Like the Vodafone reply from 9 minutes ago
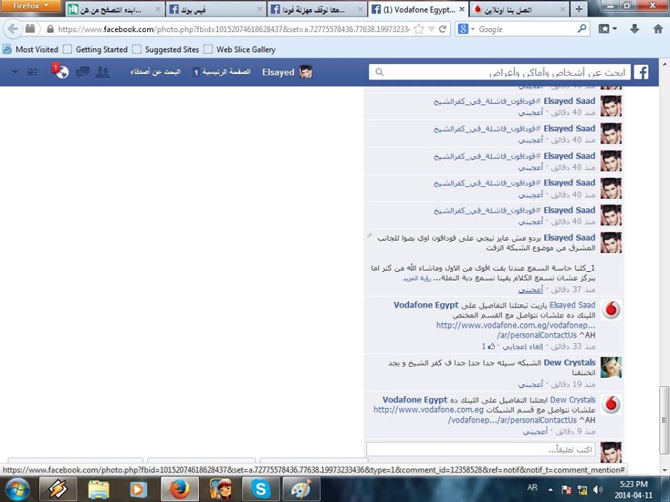The height and width of the screenshot is (502, 670). coord(535,432)
